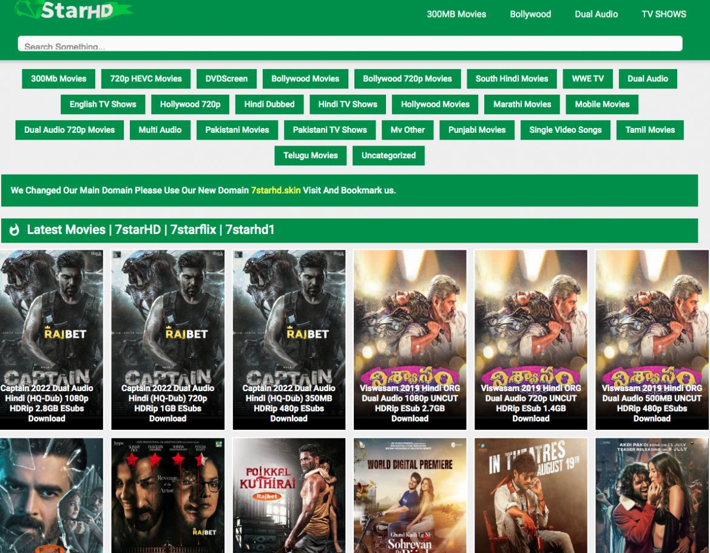Open the DVDScreen category
This screenshot has height=553, width=710.
point(226,79)
